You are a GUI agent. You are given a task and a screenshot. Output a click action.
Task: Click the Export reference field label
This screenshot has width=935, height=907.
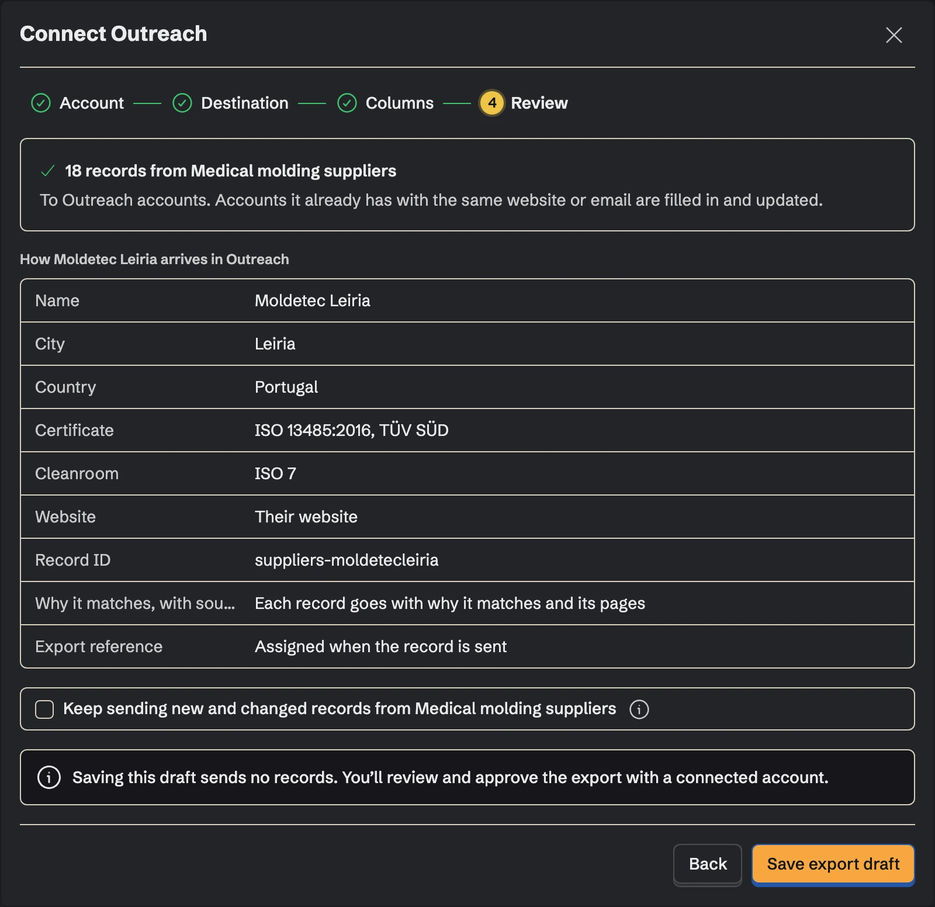pyautogui.click(x=99, y=646)
